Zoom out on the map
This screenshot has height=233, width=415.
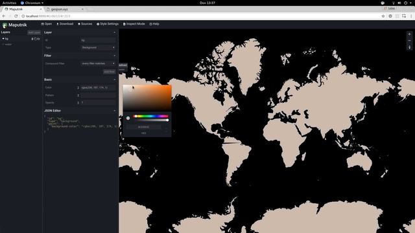409,41
